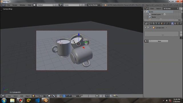This screenshot has height=103, width=183.
Task: Switch to the Particles properties tab
Action: tap(178, 23)
